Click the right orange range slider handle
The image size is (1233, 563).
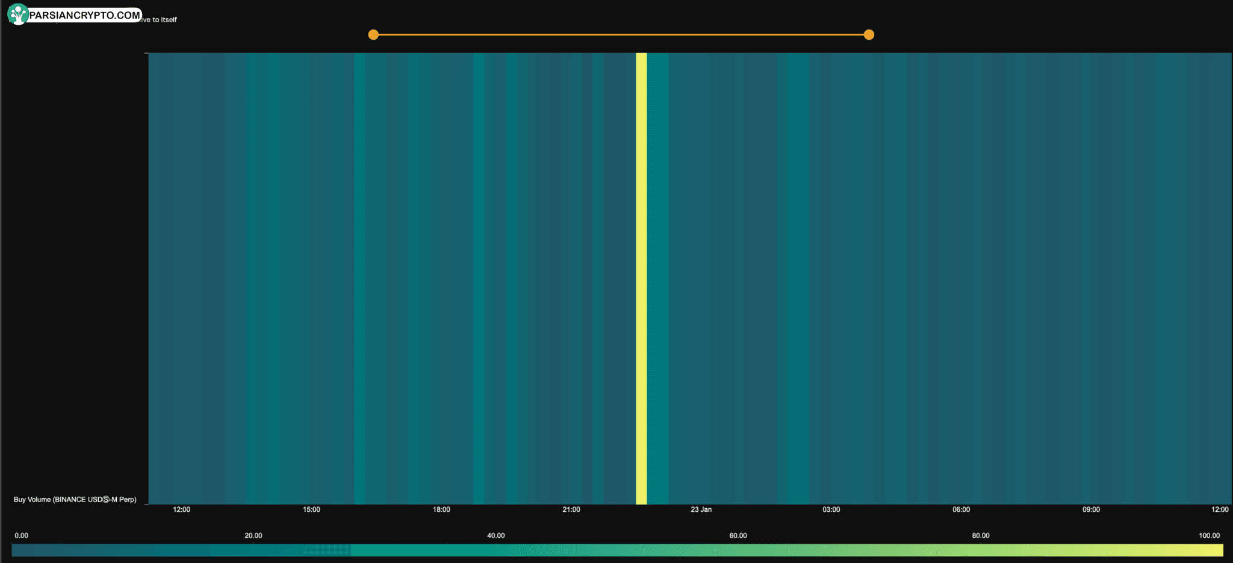(x=869, y=35)
